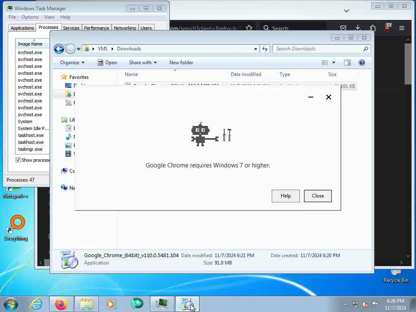Select the Google Chrome installer thumbnail in details pane

pyautogui.click(x=69, y=260)
